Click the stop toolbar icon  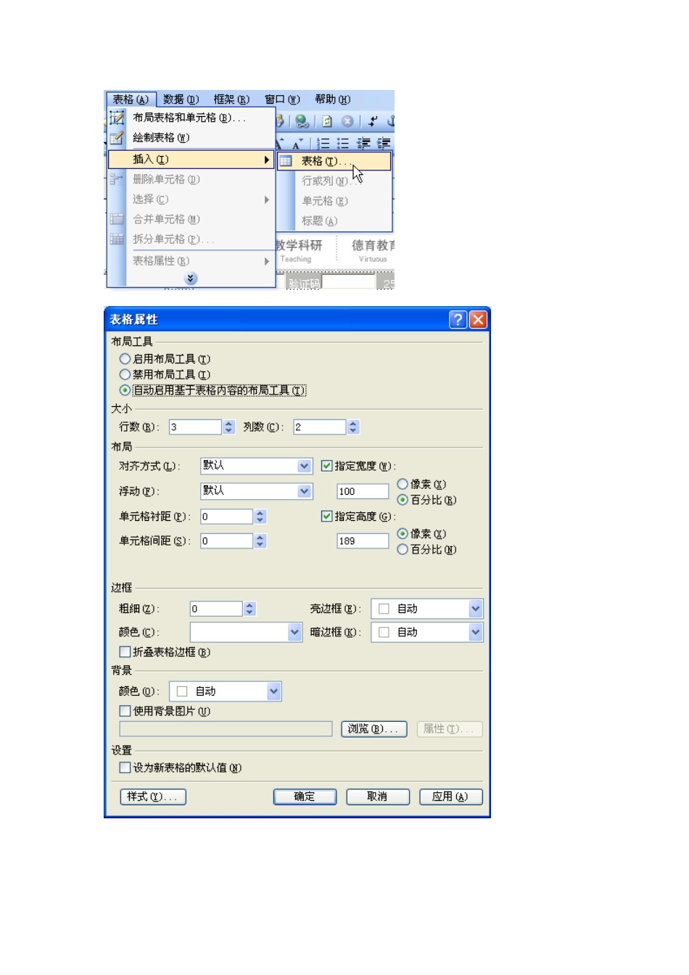pyautogui.click(x=347, y=121)
